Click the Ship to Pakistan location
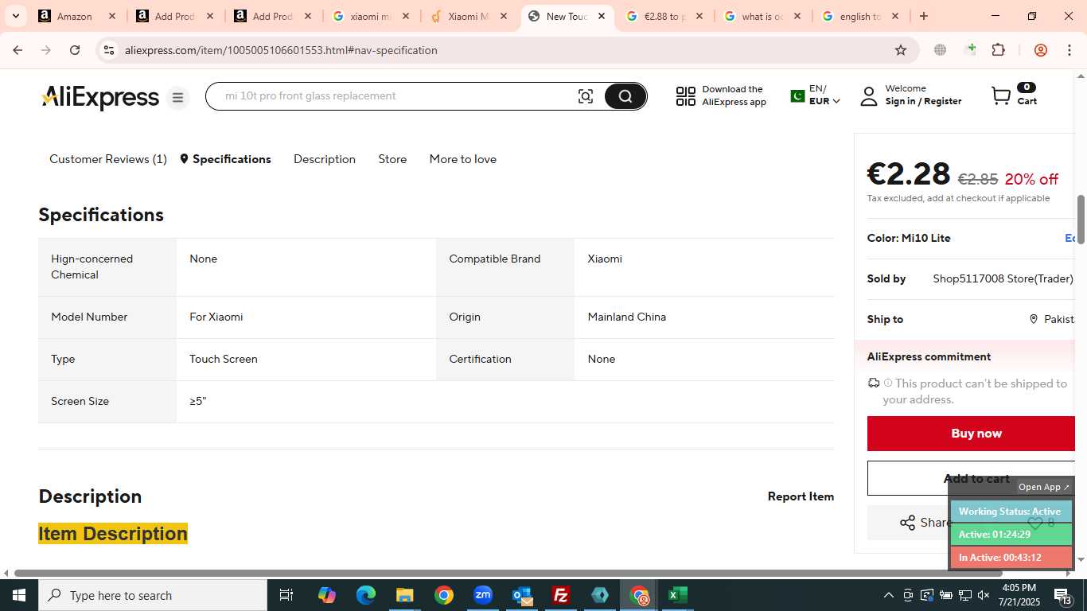Screen dimensions: 1087x611 (x=1052, y=319)
